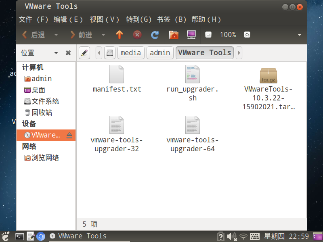Click the Forward (前进) navigation button
Viewport: 323px width, 242px height.
81,35
